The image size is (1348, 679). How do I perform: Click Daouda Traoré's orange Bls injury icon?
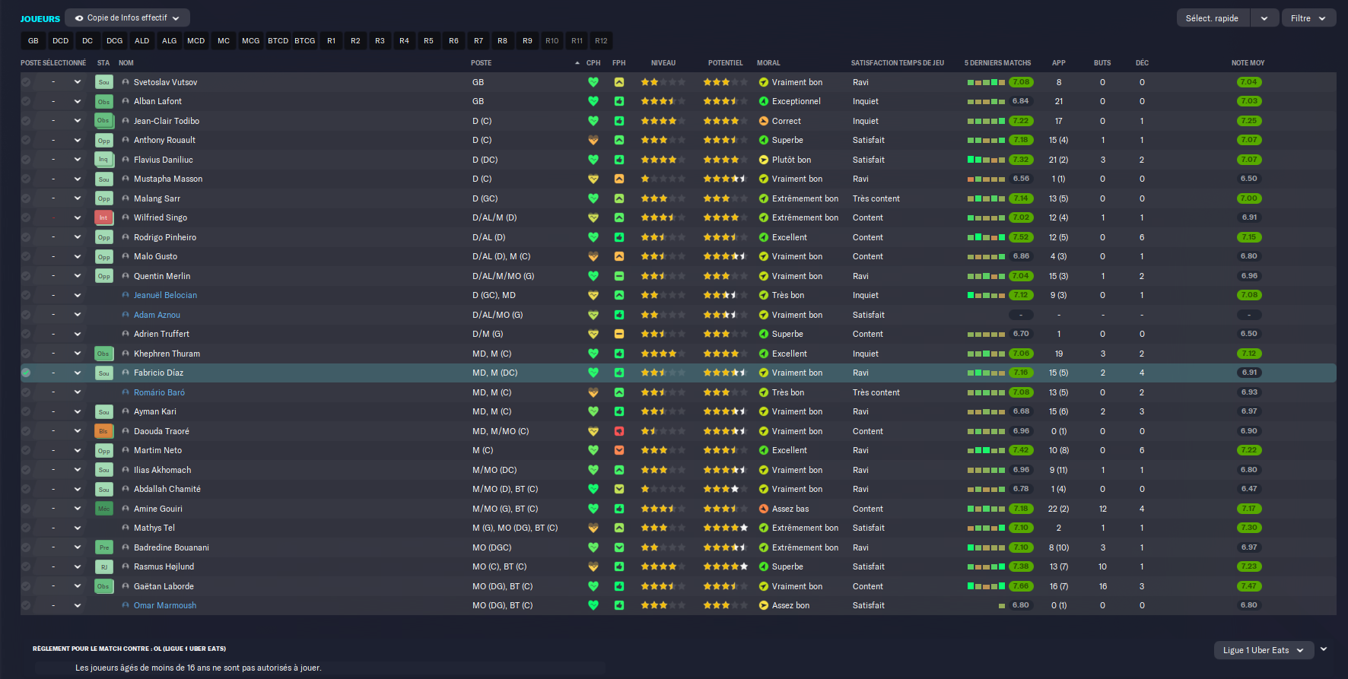[x=103, y=431]
